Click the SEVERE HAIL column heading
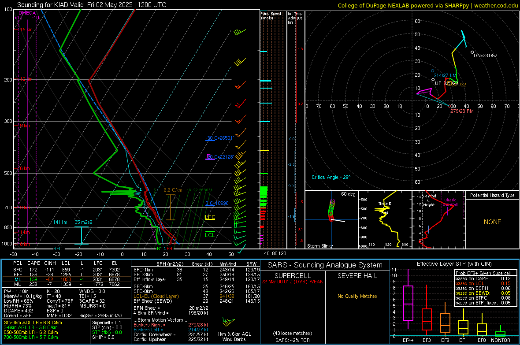The image size is (520, 345). tap(357, 276)
